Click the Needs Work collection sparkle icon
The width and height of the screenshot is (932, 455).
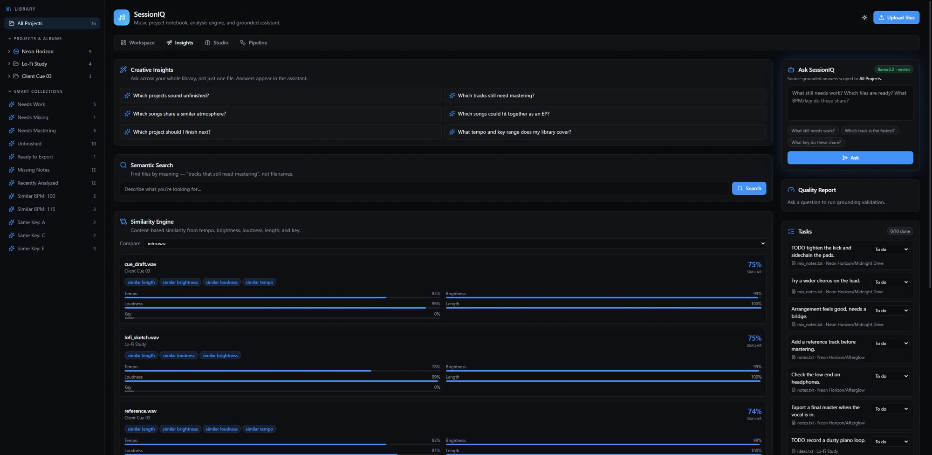coord(12,104)
